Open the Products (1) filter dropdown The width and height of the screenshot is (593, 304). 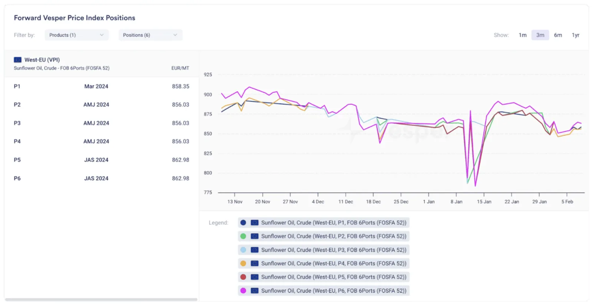tap(77, 35)
